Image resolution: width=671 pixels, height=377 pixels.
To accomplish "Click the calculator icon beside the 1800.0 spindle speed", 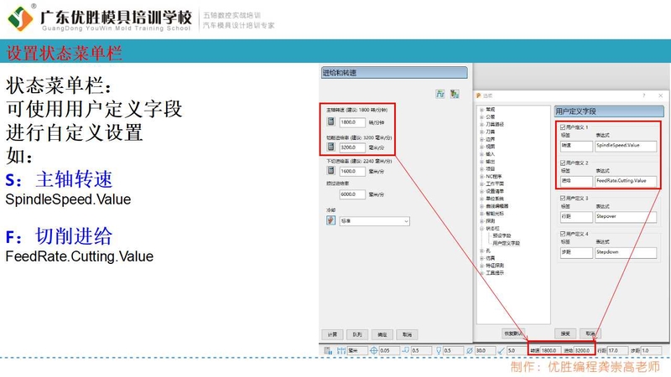I will (x=330, y=122).
